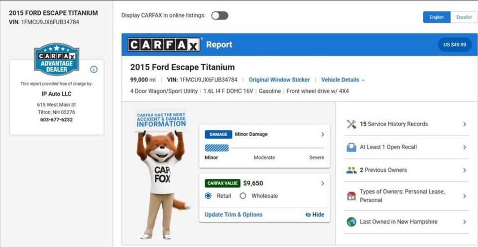The width and height of the screenshot is (478, 247).
Task: Switch language to English
Action: click(437, 17)
